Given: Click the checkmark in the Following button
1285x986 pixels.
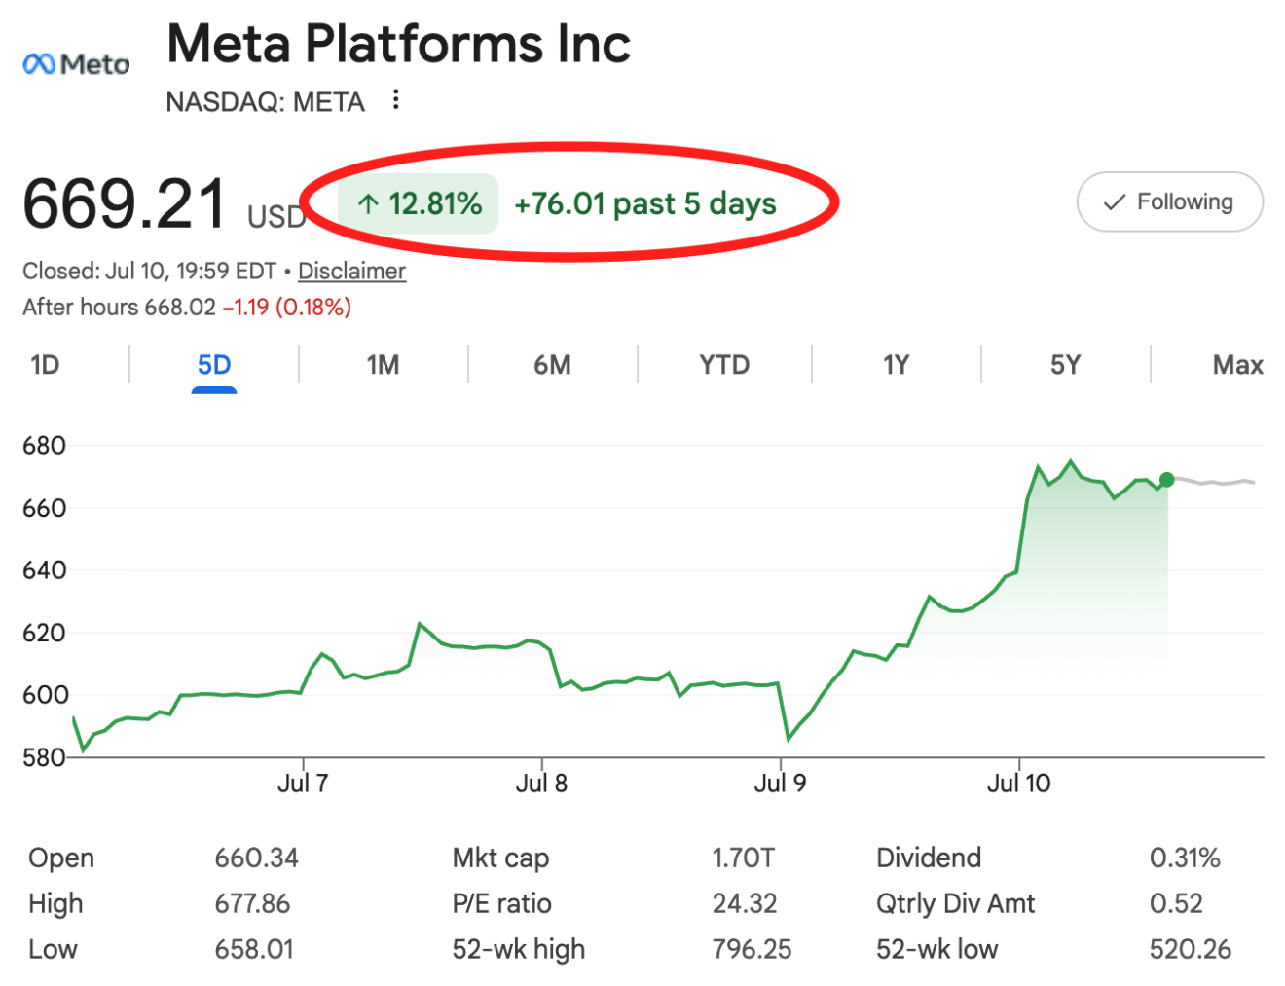Looking at the screenshot, I should tap(1114, 202).
